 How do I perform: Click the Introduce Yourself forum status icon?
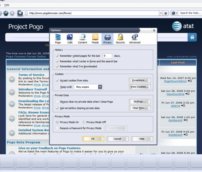point(12,92)
